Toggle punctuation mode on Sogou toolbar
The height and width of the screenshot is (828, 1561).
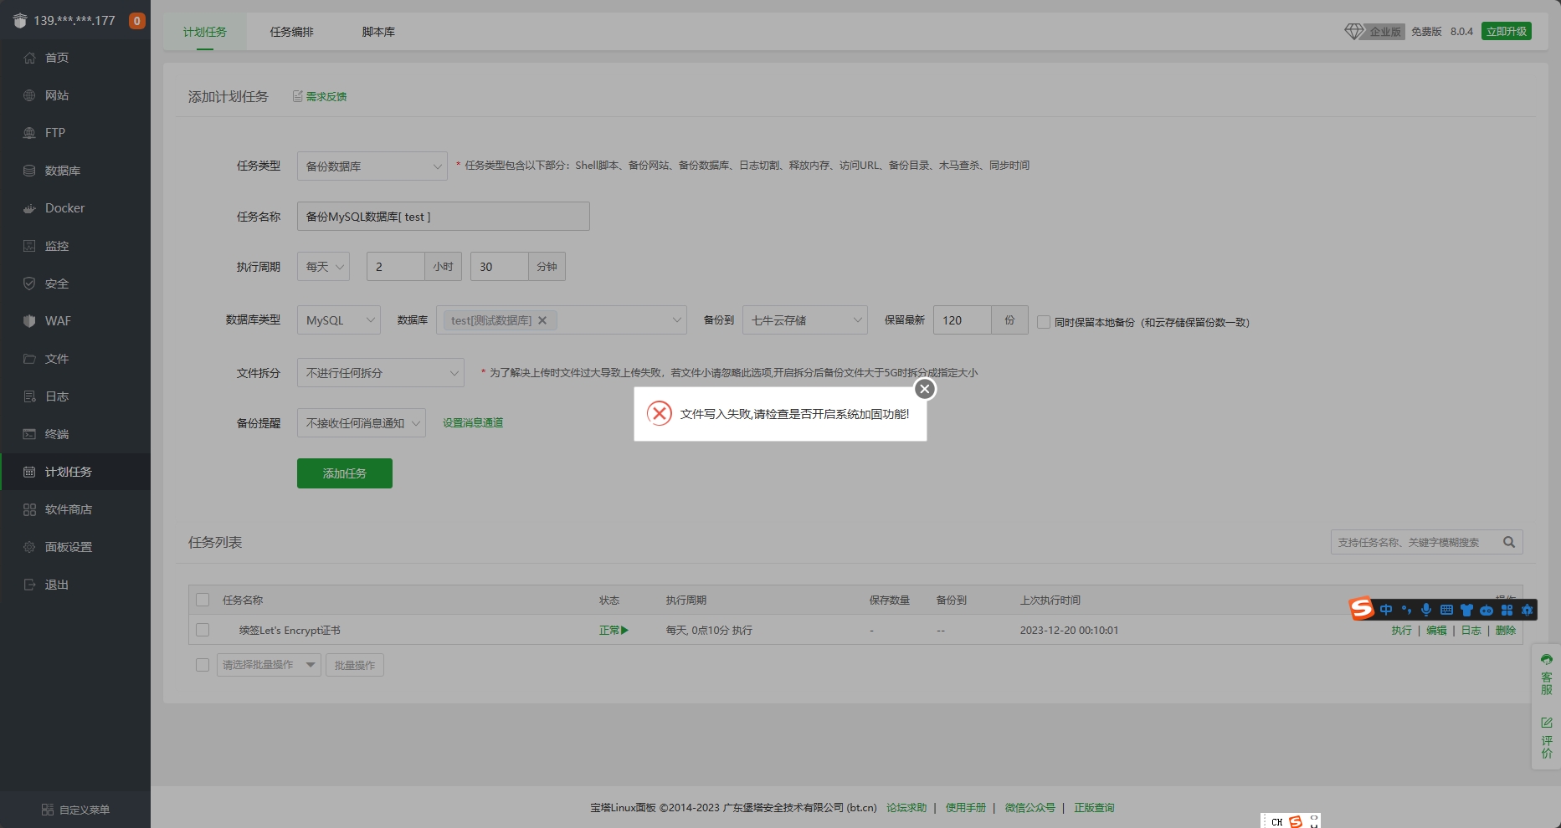pos(1406,610)
